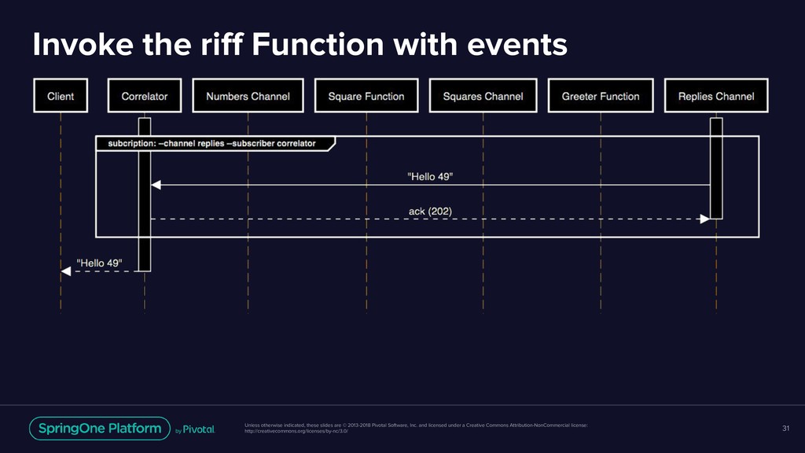The image size is (805, 453).
Task: Select the Correlator participant box
Action: (x=145, y=95)
